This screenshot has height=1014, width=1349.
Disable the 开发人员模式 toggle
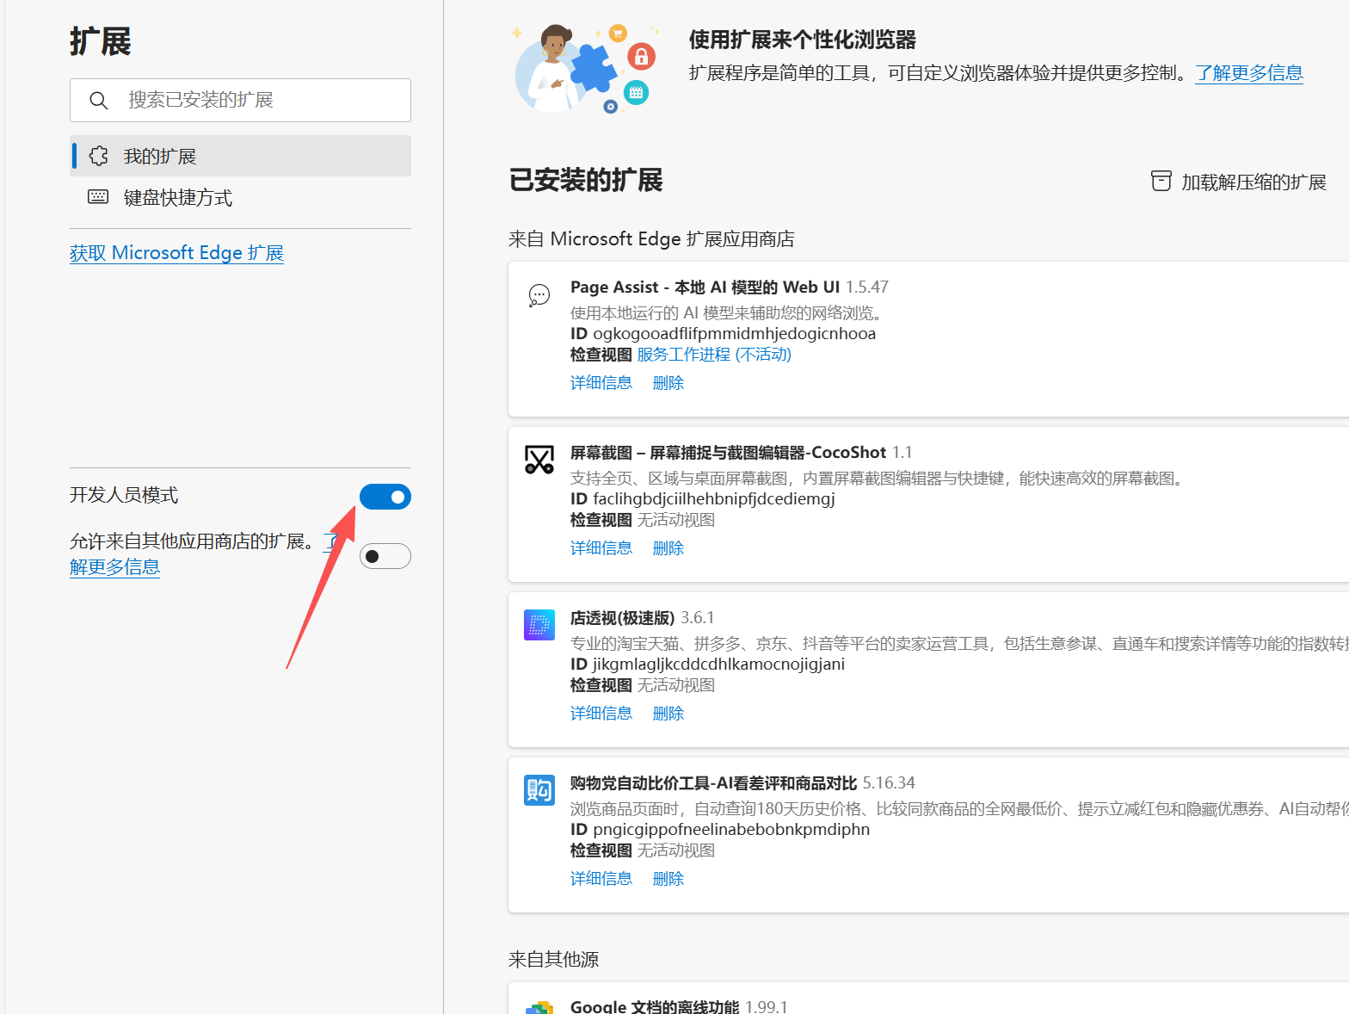coord(385,497)
